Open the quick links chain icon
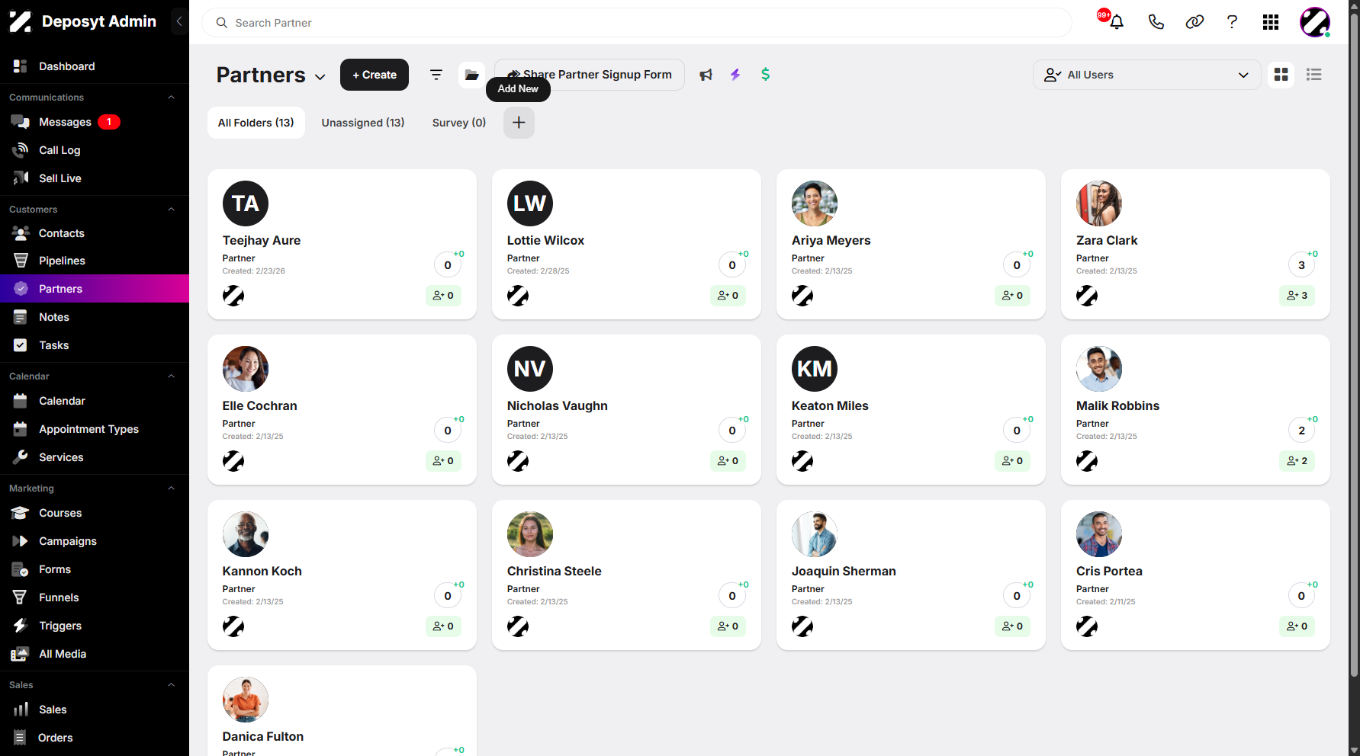The height and width of the screenshot is (756, 1360). tap(1194, 22)
